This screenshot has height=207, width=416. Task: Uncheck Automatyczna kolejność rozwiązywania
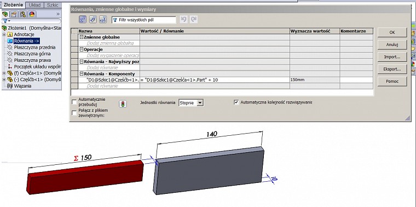(x=236, y=102)
